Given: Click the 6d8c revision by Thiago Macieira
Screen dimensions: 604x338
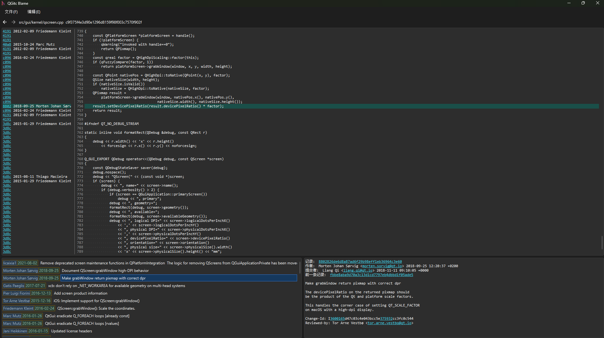Looking at the screenshot, I should pyautogui.click(x=7, y=177).
